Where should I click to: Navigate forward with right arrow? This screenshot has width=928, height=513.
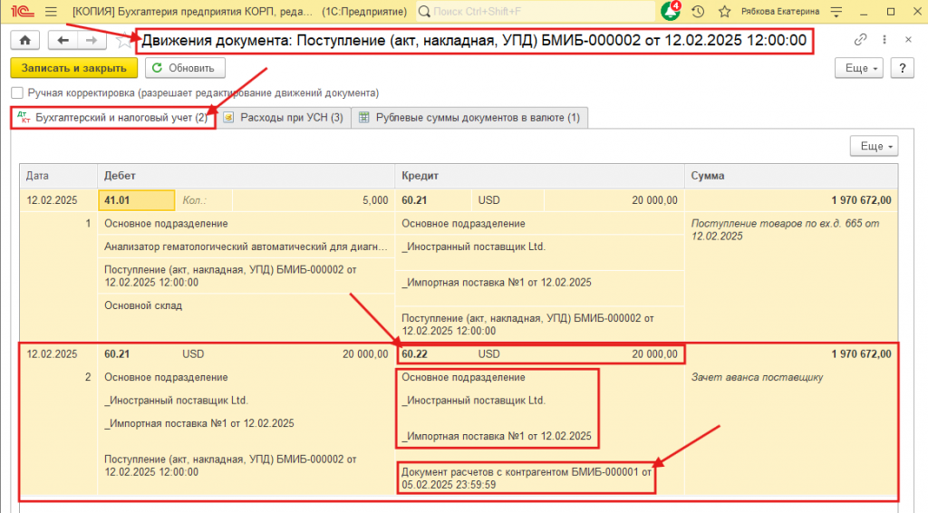tap(91, 40)
